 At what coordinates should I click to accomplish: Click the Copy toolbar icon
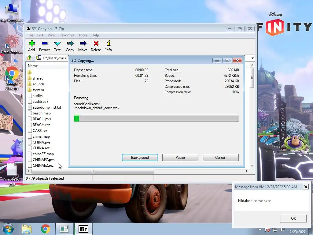pos(70,46)
